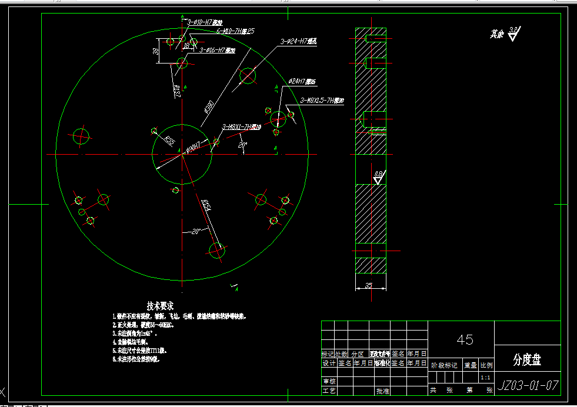Click the '分区' title block cell
The width and height of the screenshot is (577, 407).
(x=358, y=354)
